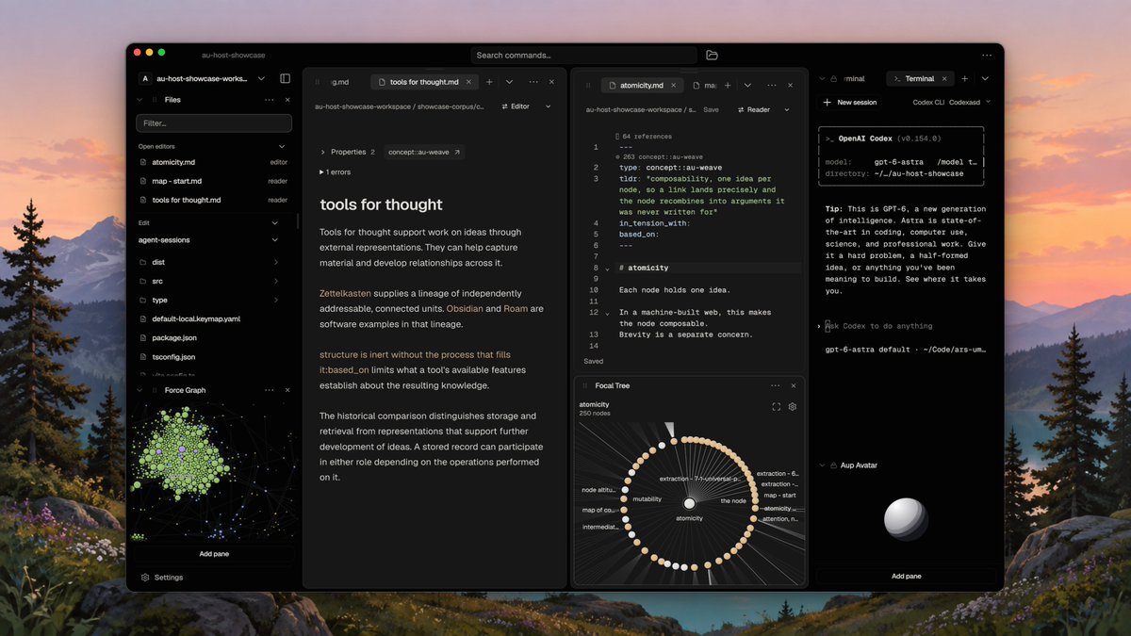The width and height of the screenshot is (1131, 636).
Task: Expand the Properties section
Action: 348,152
